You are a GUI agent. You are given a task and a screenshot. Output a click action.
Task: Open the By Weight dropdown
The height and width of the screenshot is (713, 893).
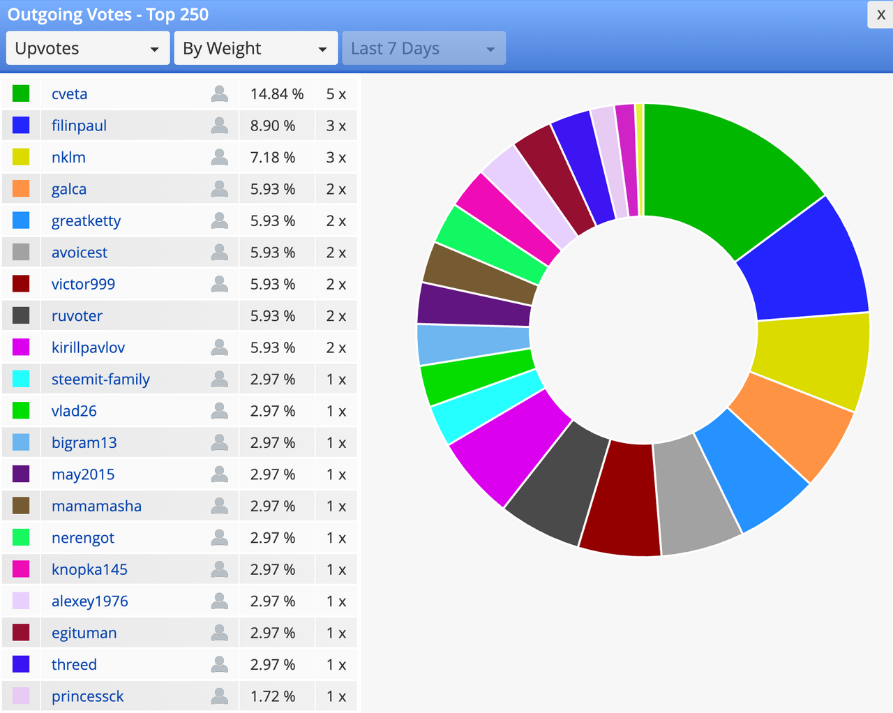[256, 48]
